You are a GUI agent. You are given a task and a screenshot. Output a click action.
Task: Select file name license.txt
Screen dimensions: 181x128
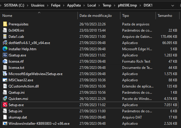pyautogui.click(x=16, y=68)
